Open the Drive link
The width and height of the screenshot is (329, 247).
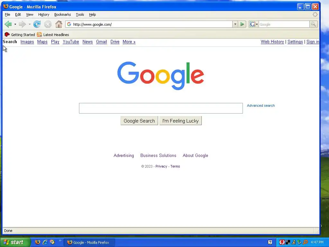115,41
